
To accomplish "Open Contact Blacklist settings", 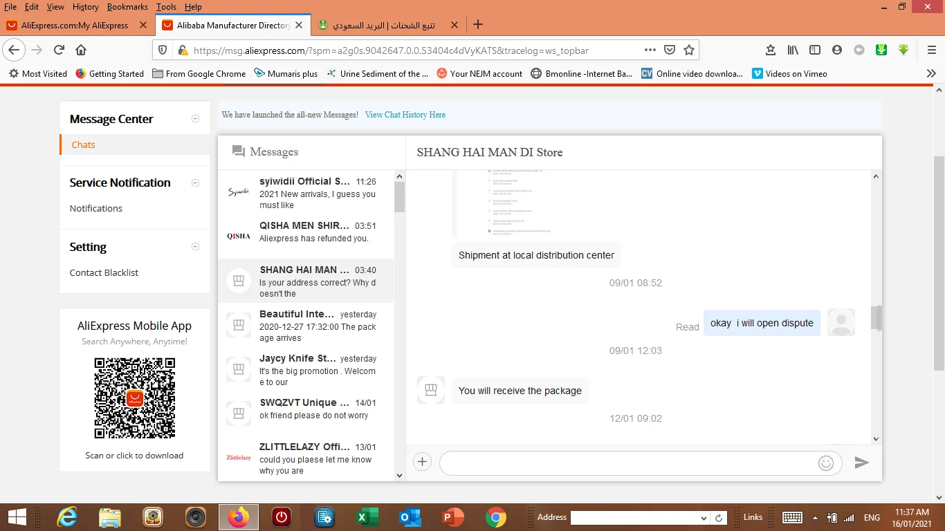I will [x=104, y=272].
